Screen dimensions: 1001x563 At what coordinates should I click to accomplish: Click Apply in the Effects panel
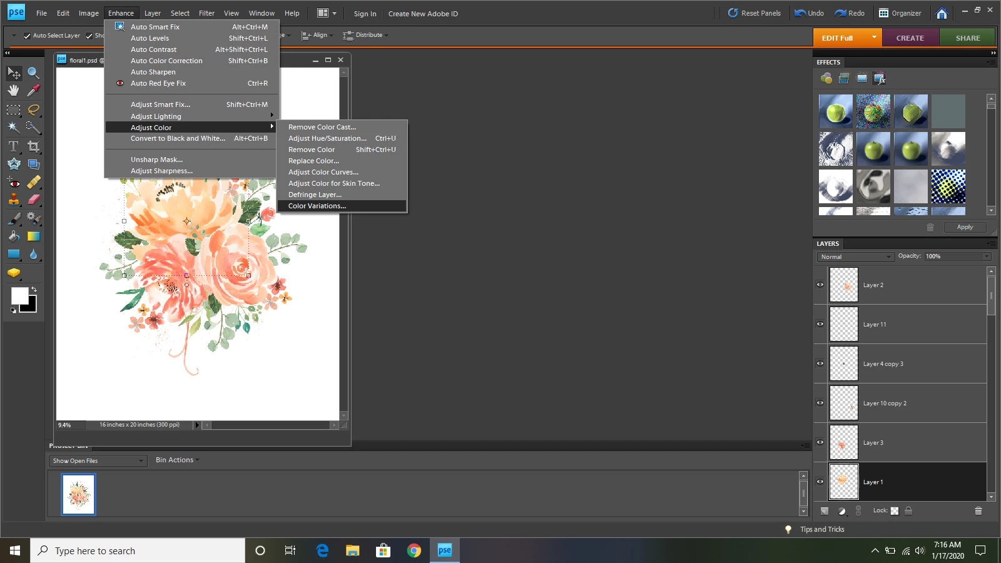[965, 227]
